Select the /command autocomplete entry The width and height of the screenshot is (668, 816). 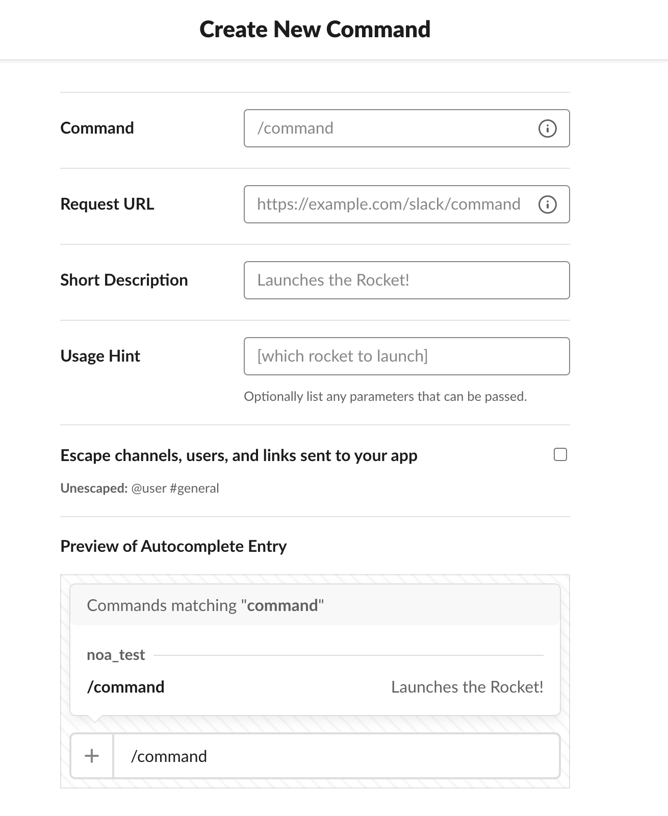315,687
